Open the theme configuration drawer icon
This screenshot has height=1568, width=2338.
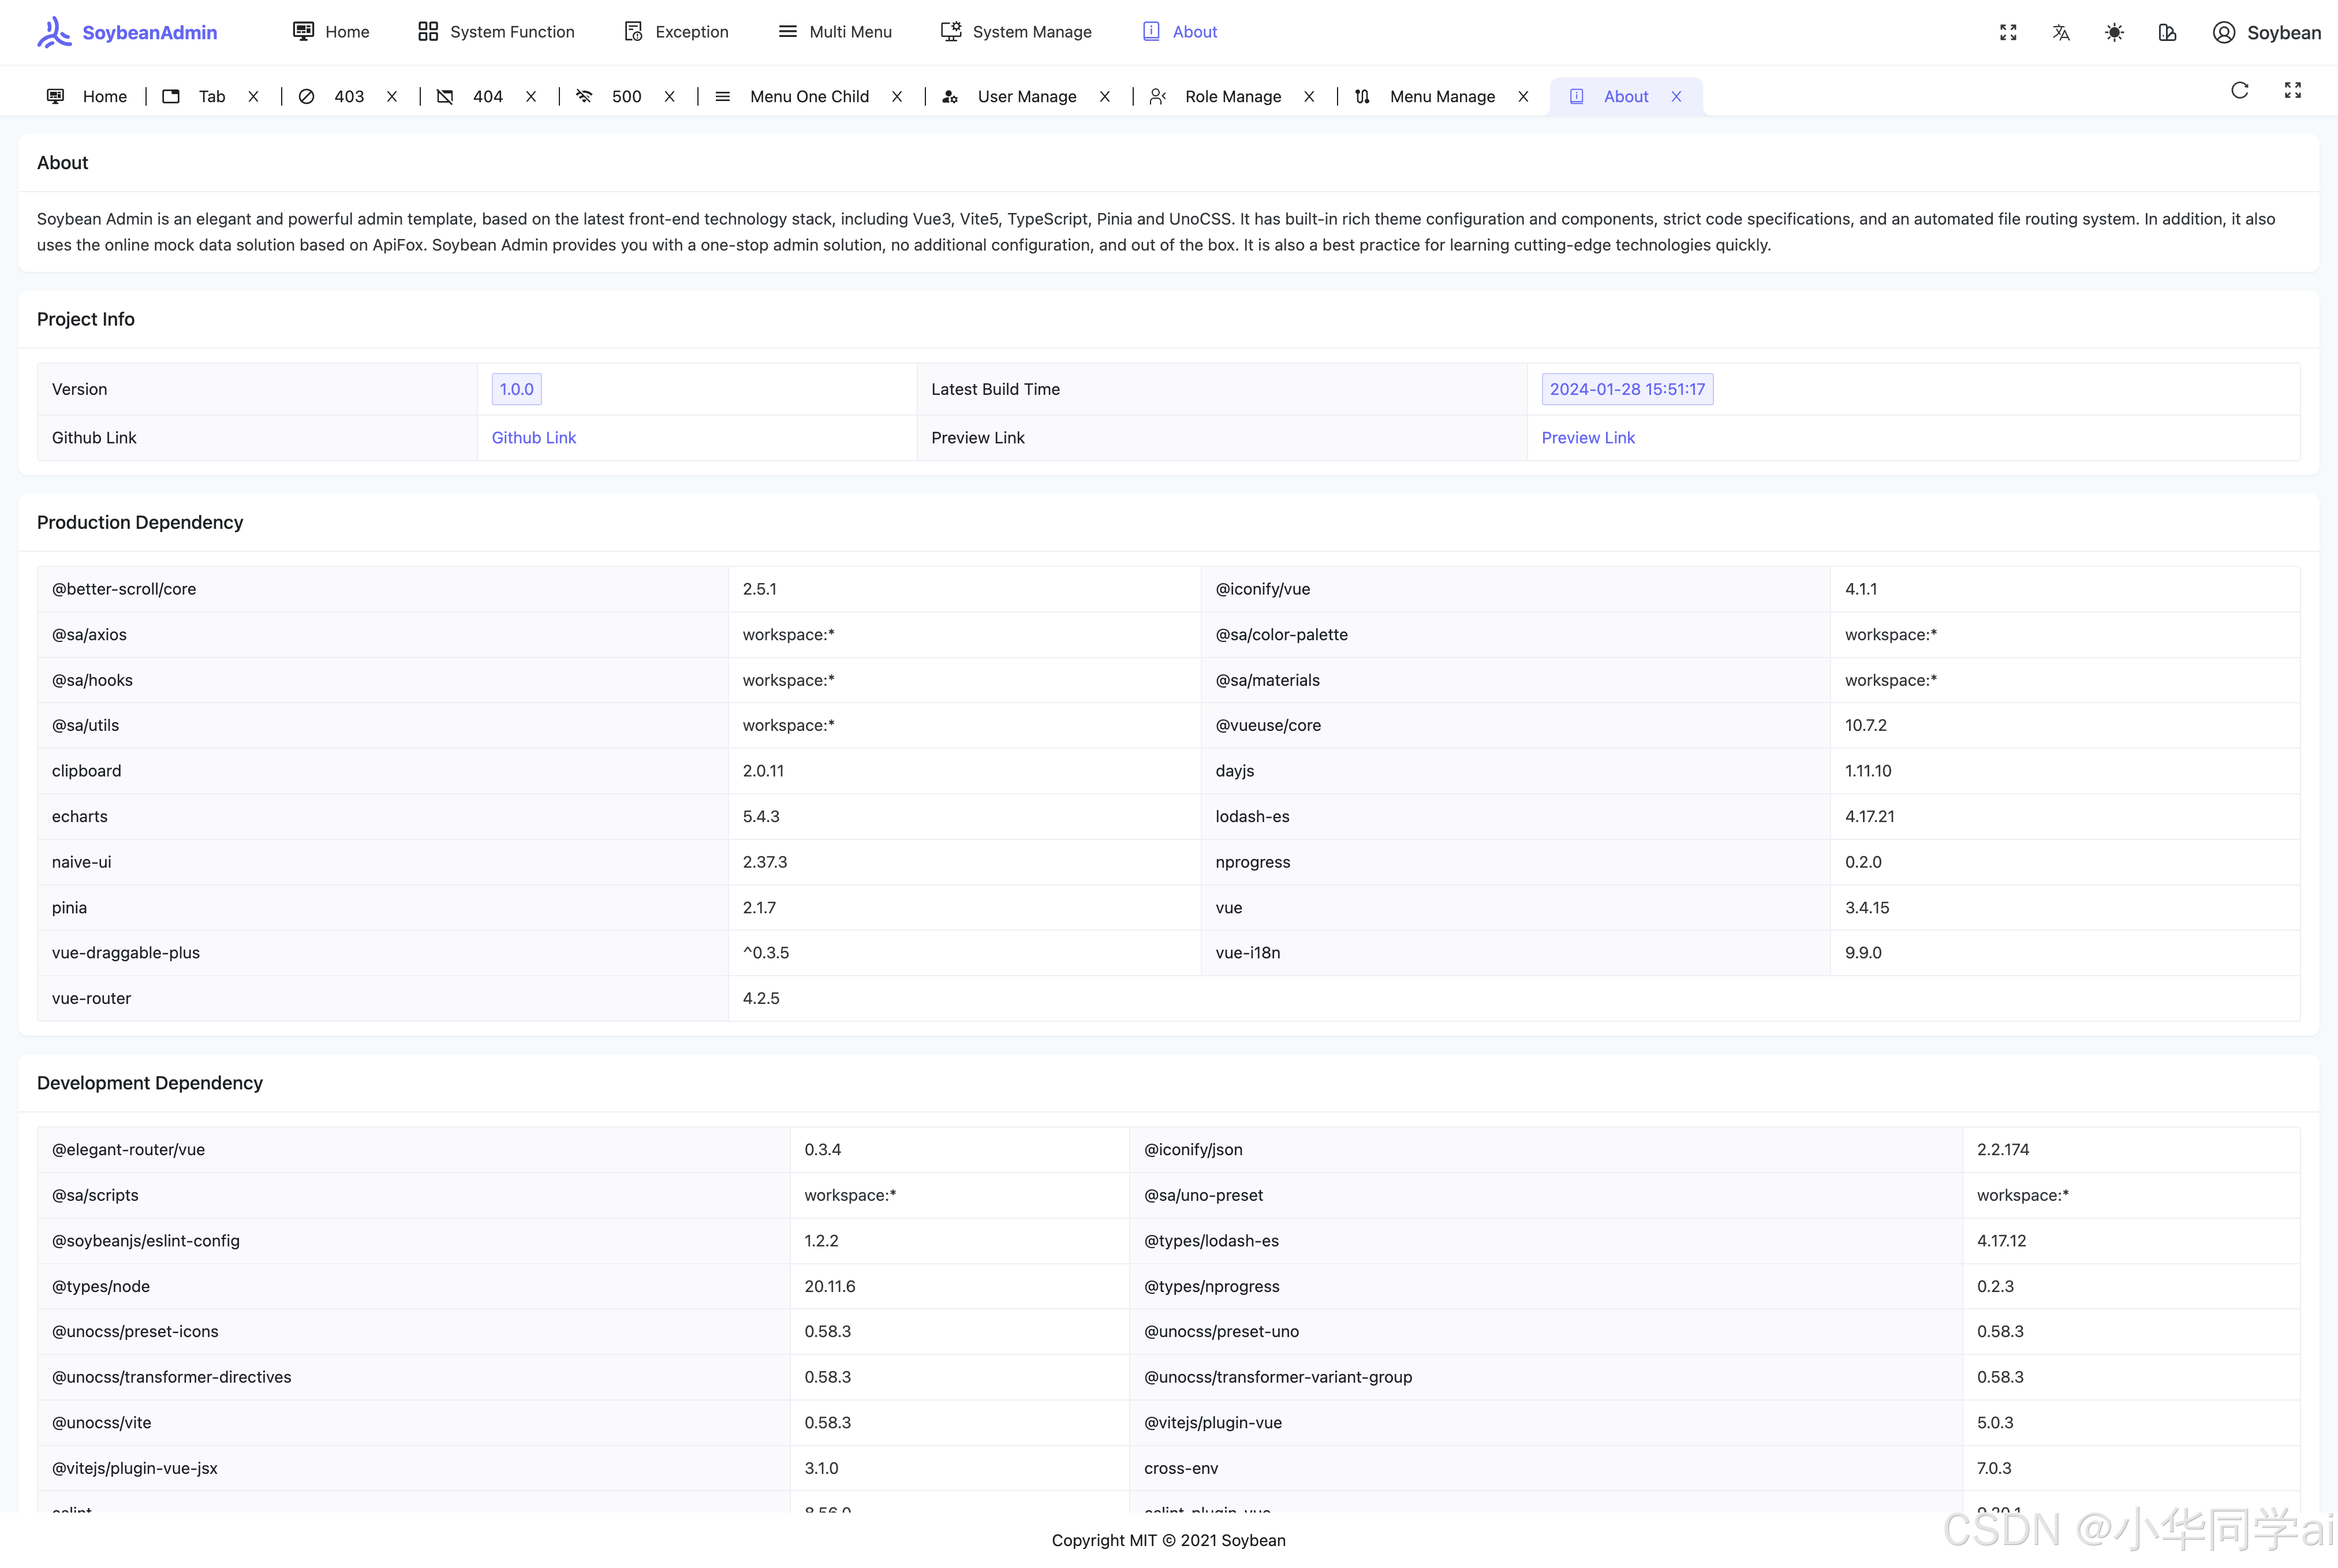(2167, 32)
